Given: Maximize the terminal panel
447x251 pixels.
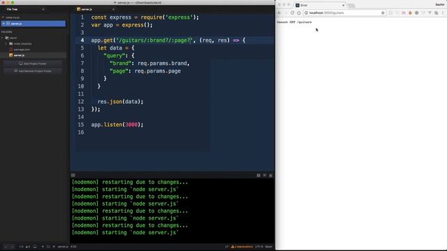Looking at the screenshot, I should 258,176.
